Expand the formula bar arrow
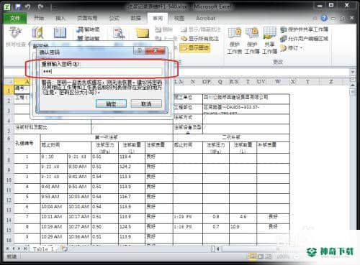Screen dimensions: 360x265 pos(352,72)
